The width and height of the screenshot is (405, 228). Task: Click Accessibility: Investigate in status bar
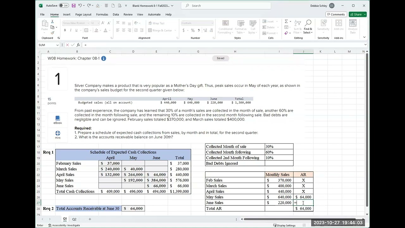point(64,225)
